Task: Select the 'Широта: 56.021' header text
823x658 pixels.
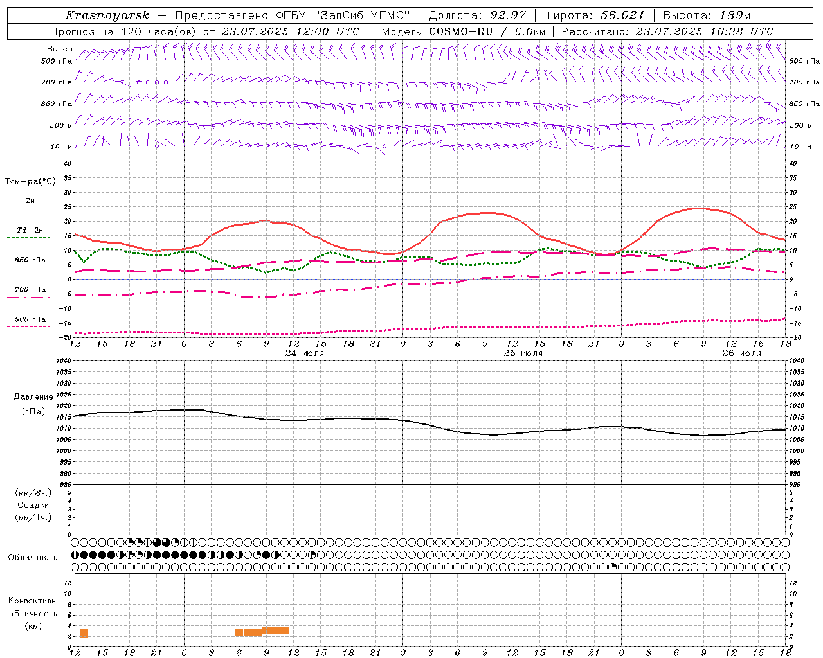Action: pyautogui.click(x=593, y=15)
